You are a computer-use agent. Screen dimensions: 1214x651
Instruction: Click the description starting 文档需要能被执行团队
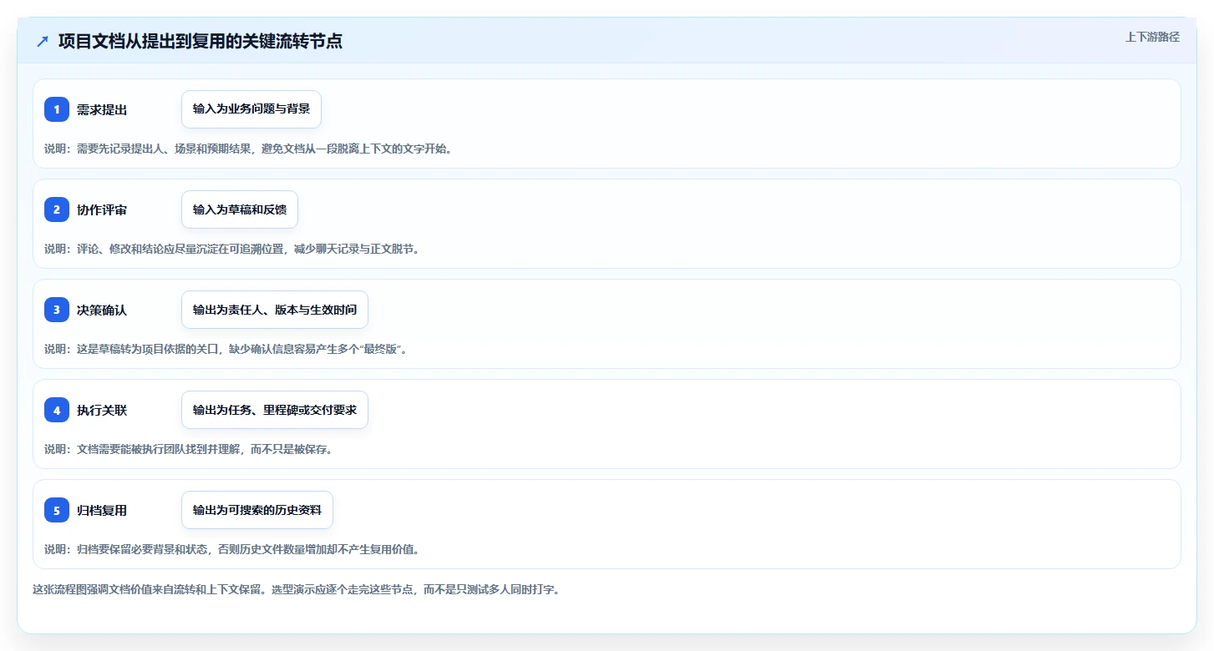point(190,449)
